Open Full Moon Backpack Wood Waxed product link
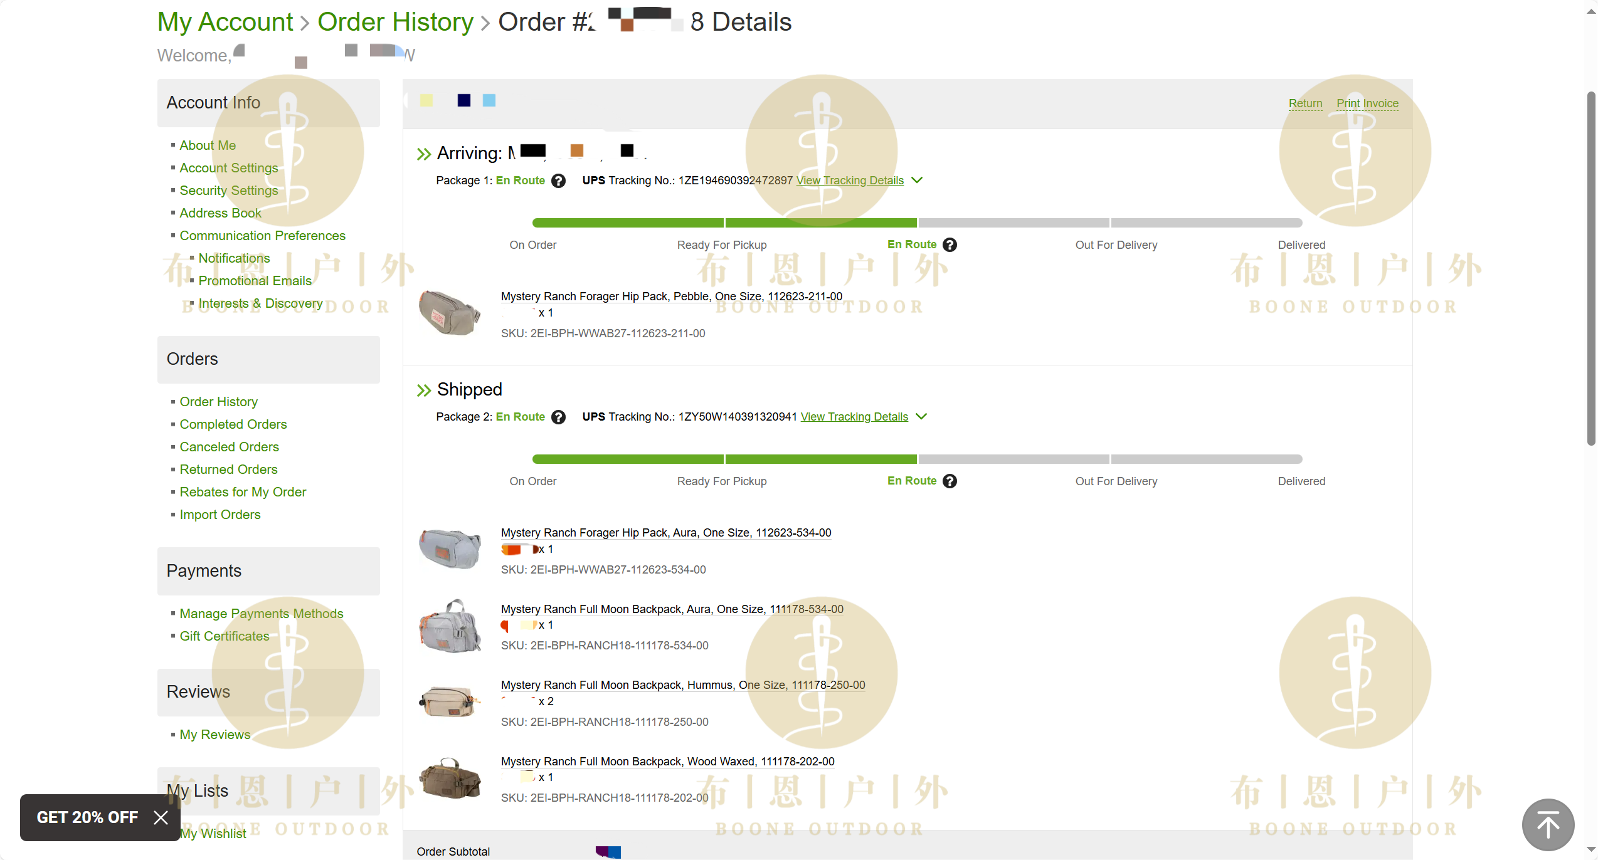This screenshot has height=860, width=1598. tap(667, 762)
